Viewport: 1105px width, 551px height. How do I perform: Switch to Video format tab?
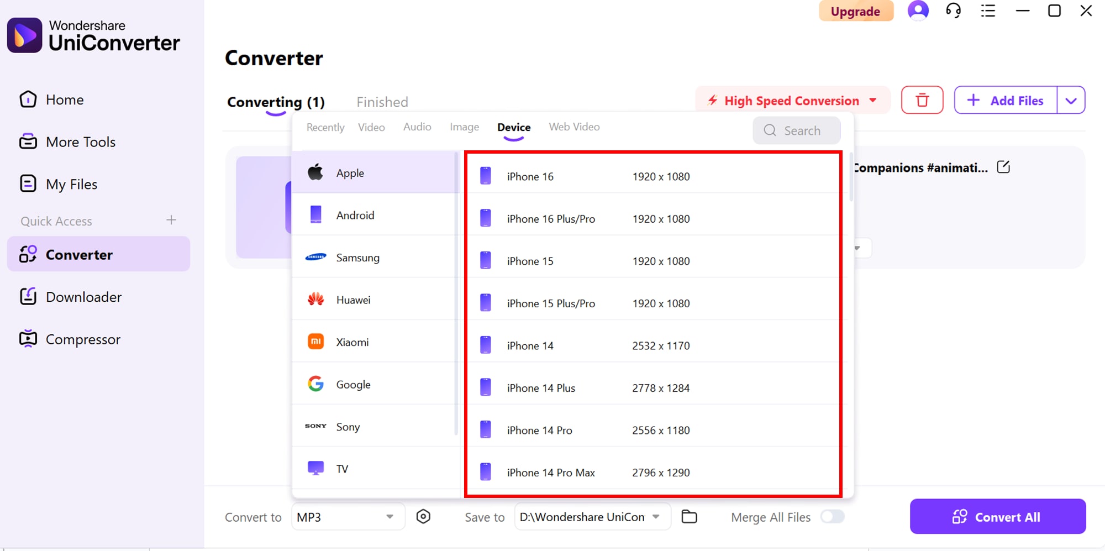point(371,127)
